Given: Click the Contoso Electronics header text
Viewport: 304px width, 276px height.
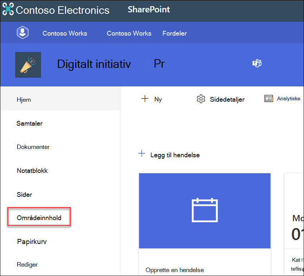Looking at the screenshot, I should [x=62, y=10].
